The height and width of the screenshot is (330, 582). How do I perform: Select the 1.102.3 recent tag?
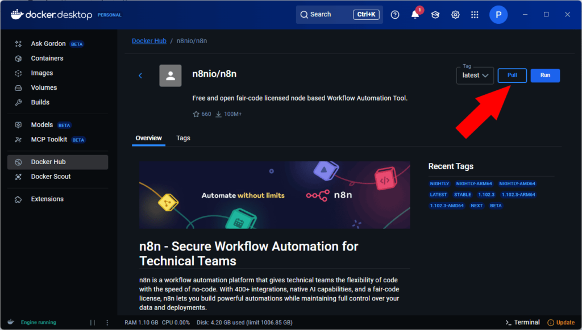(x=487, y=195)
